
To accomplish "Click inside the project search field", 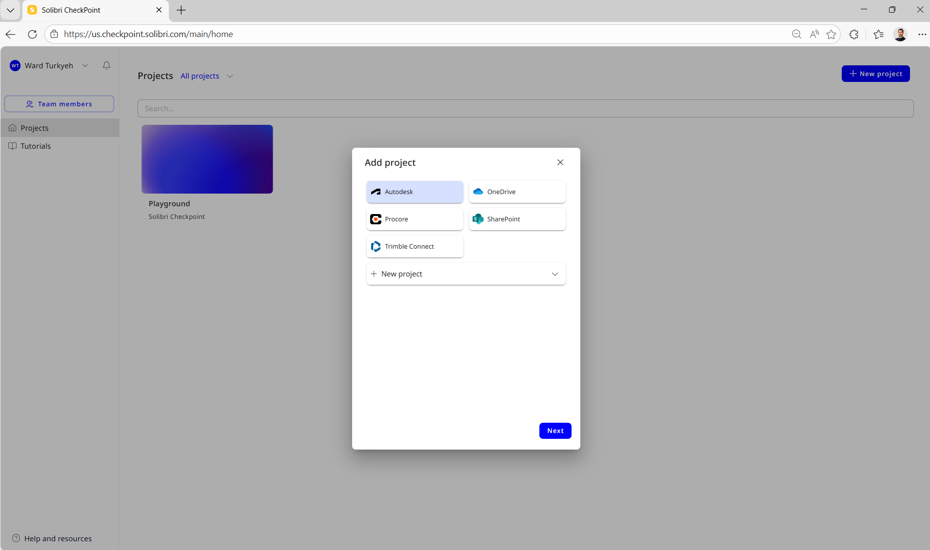I will [x=341, y=108].
